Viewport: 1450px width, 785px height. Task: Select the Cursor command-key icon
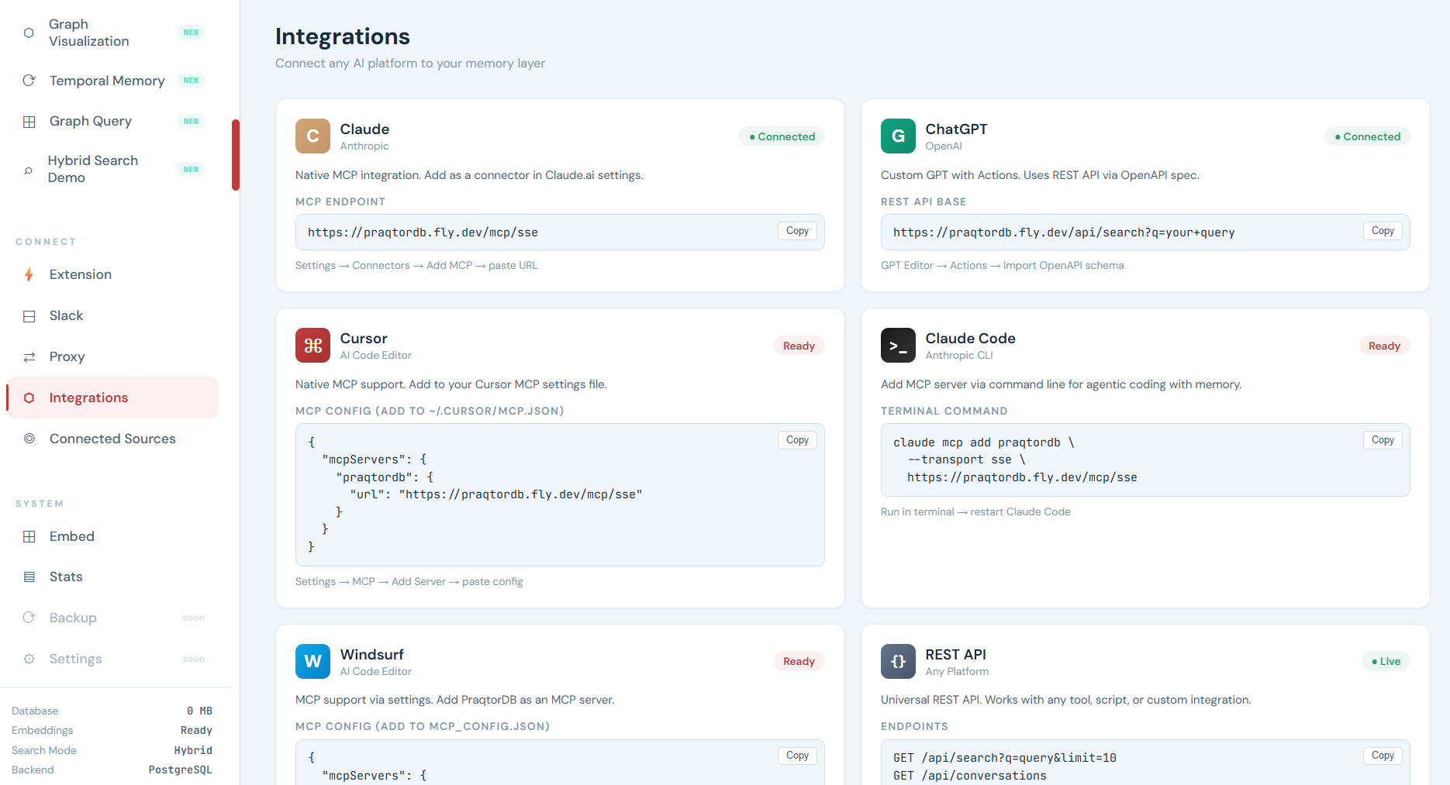coord(312,345)
